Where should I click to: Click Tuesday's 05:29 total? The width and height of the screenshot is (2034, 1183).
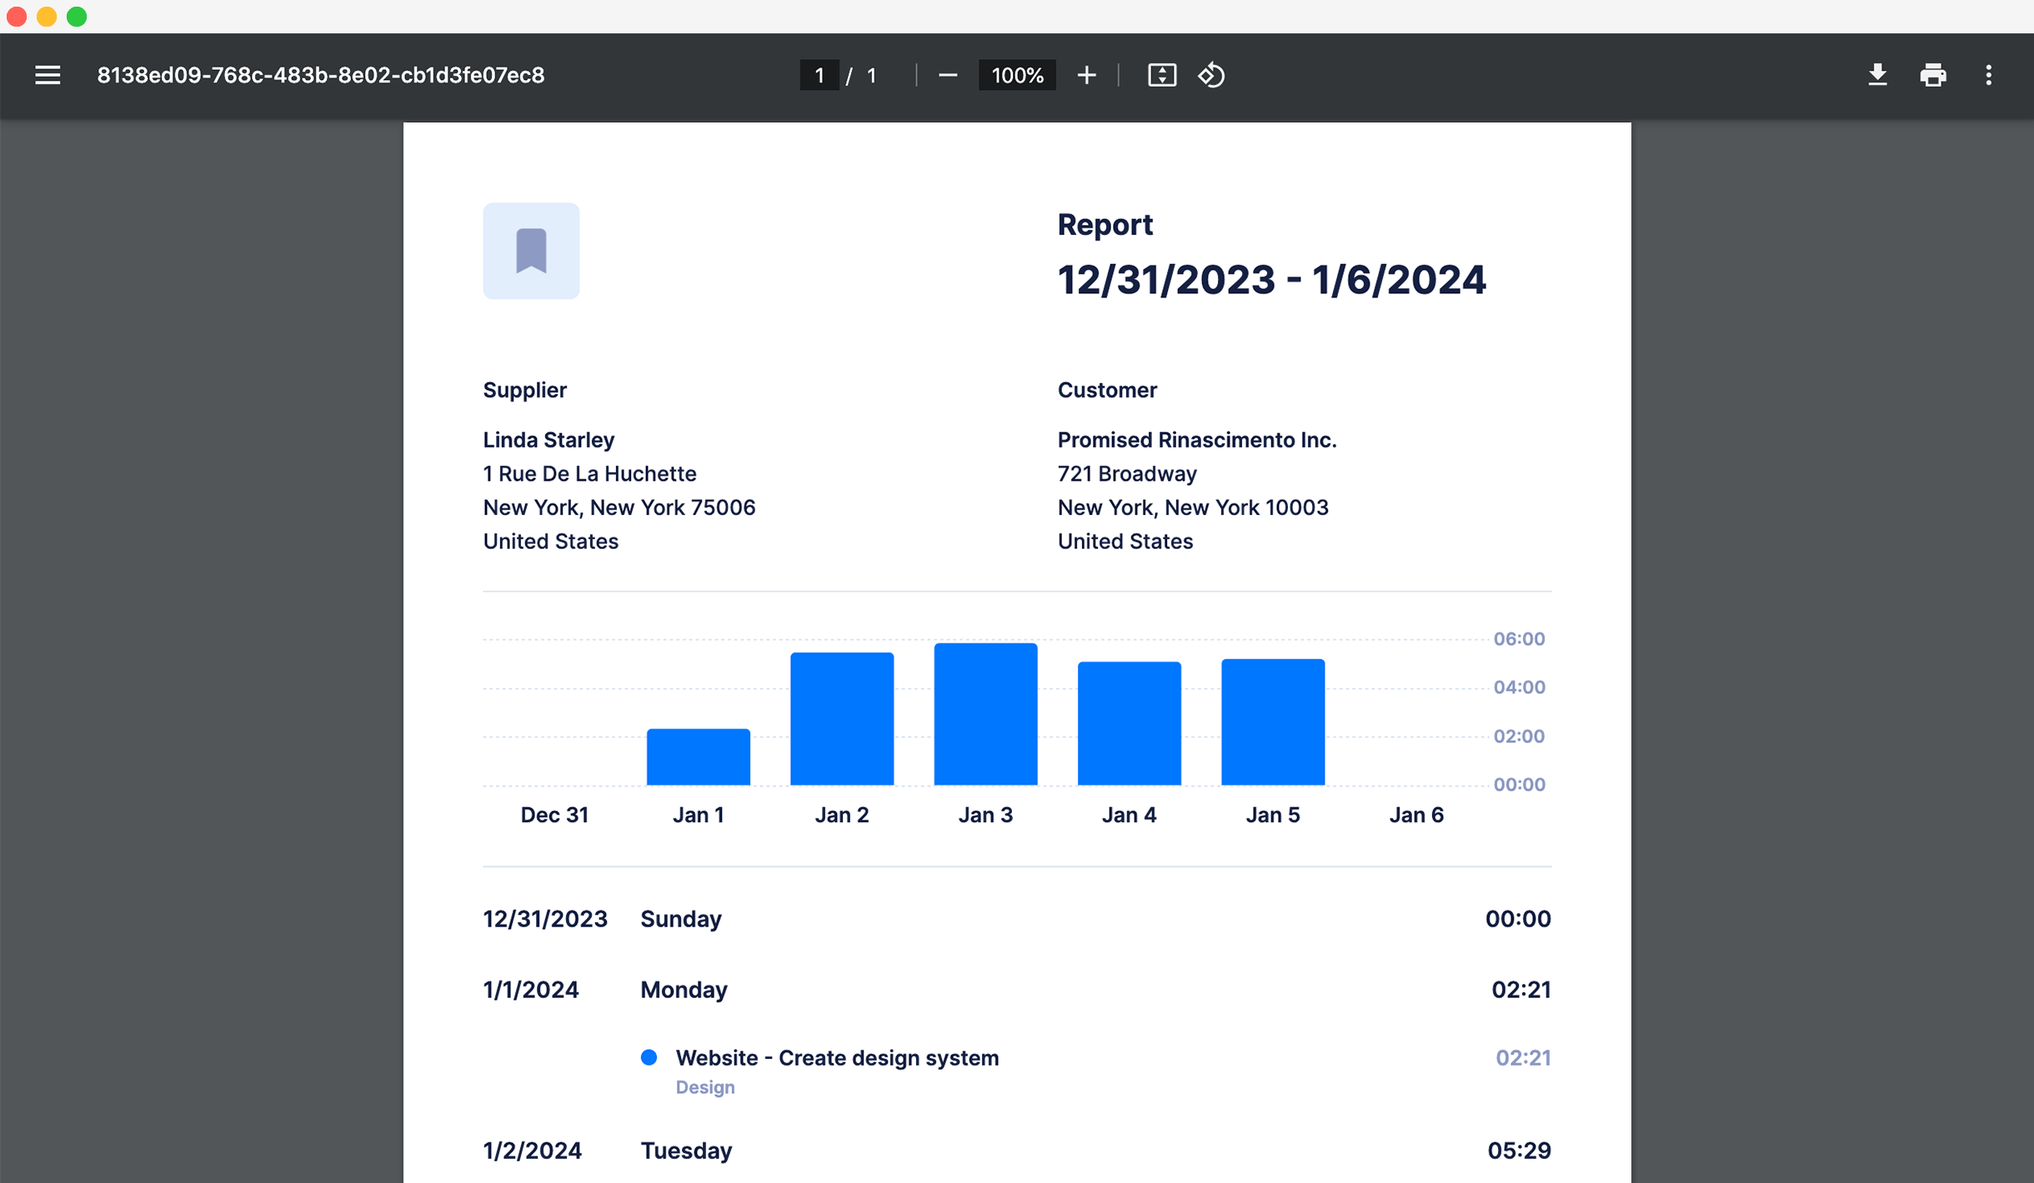coord(1519,1151)
